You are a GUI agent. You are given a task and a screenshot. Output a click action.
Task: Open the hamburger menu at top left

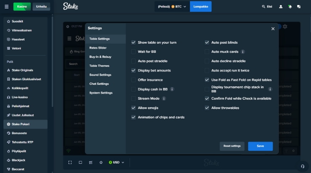[7, 7]
